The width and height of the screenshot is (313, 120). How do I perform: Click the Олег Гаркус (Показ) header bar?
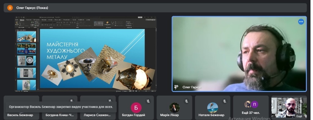click(x=155, y=8)
